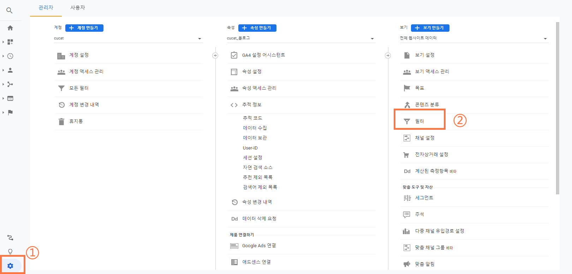This screenshot has width=572, height=274.
Task: Expand Conversions section arrow in sidebar
Action: tap(3, 112)
